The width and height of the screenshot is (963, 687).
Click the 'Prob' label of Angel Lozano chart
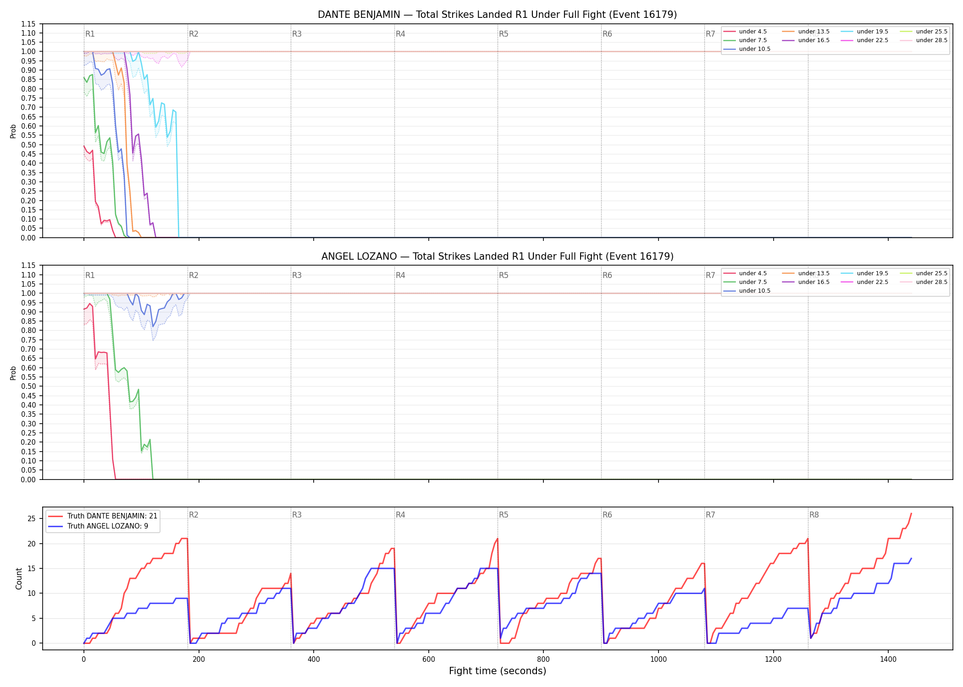click(x=13, y=373)
